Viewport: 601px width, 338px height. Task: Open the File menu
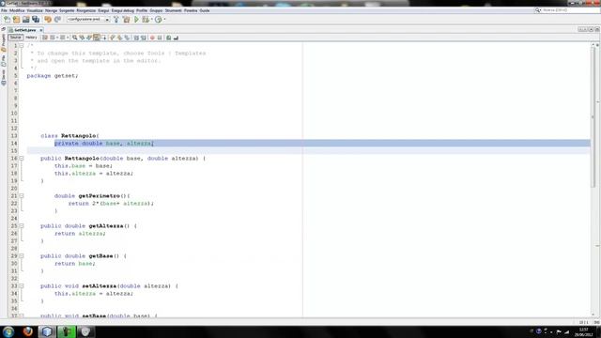coord(4,10)
